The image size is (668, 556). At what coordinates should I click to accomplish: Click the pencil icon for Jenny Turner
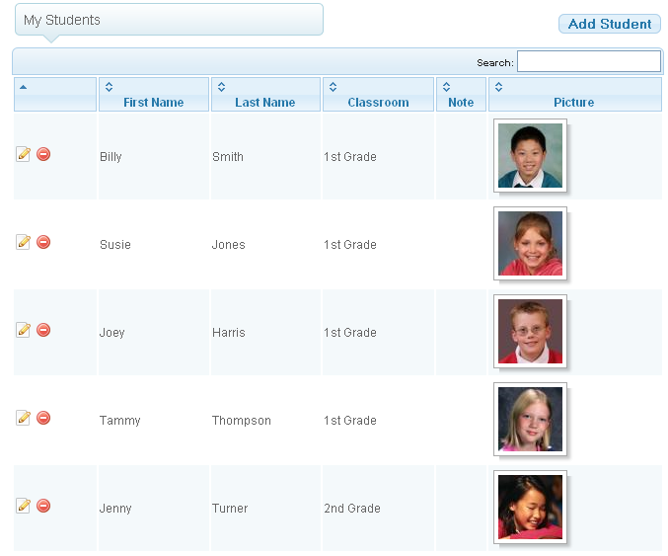click(x=24, y=506)
